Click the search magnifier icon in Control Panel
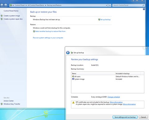The image size is (149, 120). pyautogui.click(x=143, y=5)
